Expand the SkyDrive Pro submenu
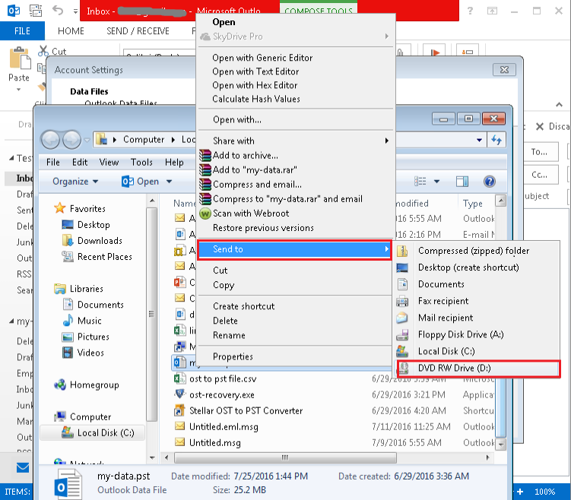This screenshot has height=500, width=571. [387, 36]
